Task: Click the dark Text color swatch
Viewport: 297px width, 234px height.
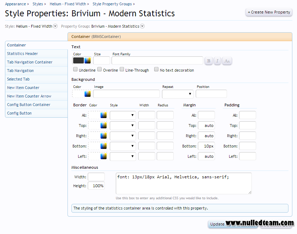Action: [x=79, y=61]
